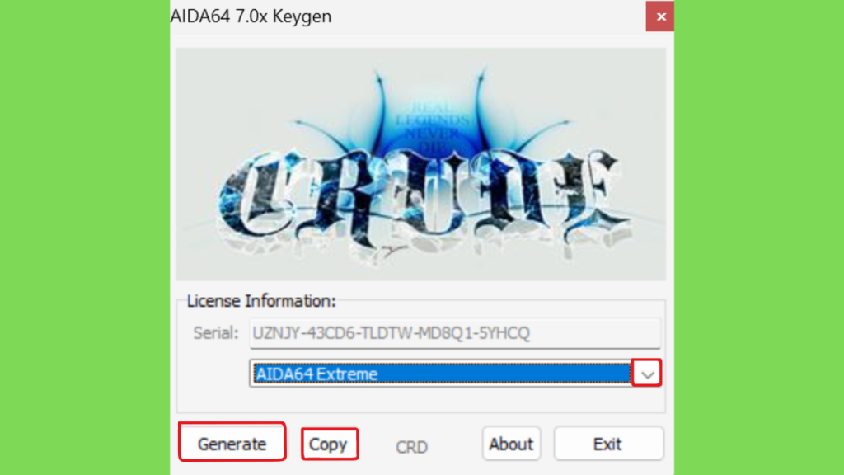Expand the AIDA64 edition dropdown arrow
844x475 pixels.
pos(646,373)
